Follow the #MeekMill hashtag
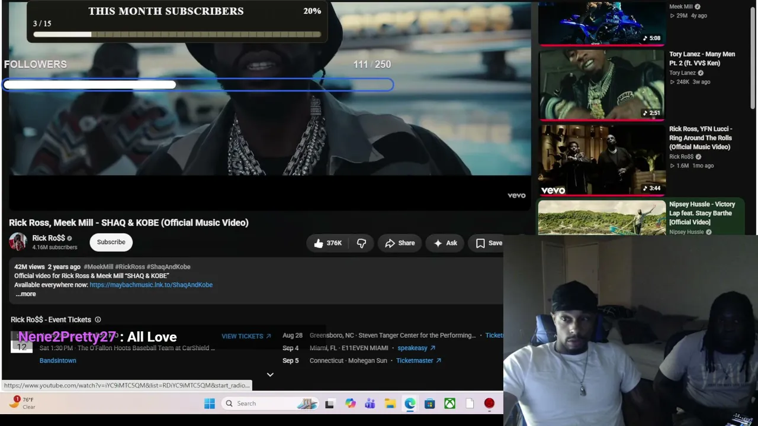Viewport: 758px width, 426px height. [x=98, y=267]
